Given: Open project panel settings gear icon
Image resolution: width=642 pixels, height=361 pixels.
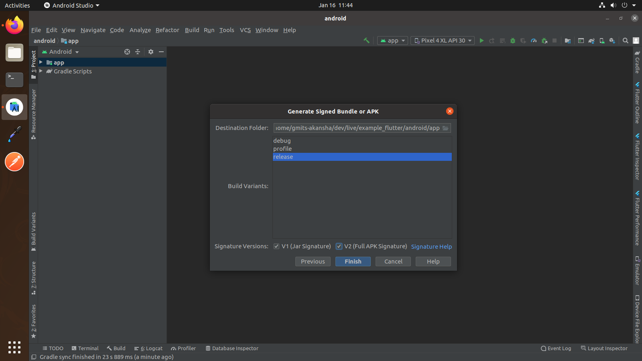Looking at the screenshot, I should [151, 52].
